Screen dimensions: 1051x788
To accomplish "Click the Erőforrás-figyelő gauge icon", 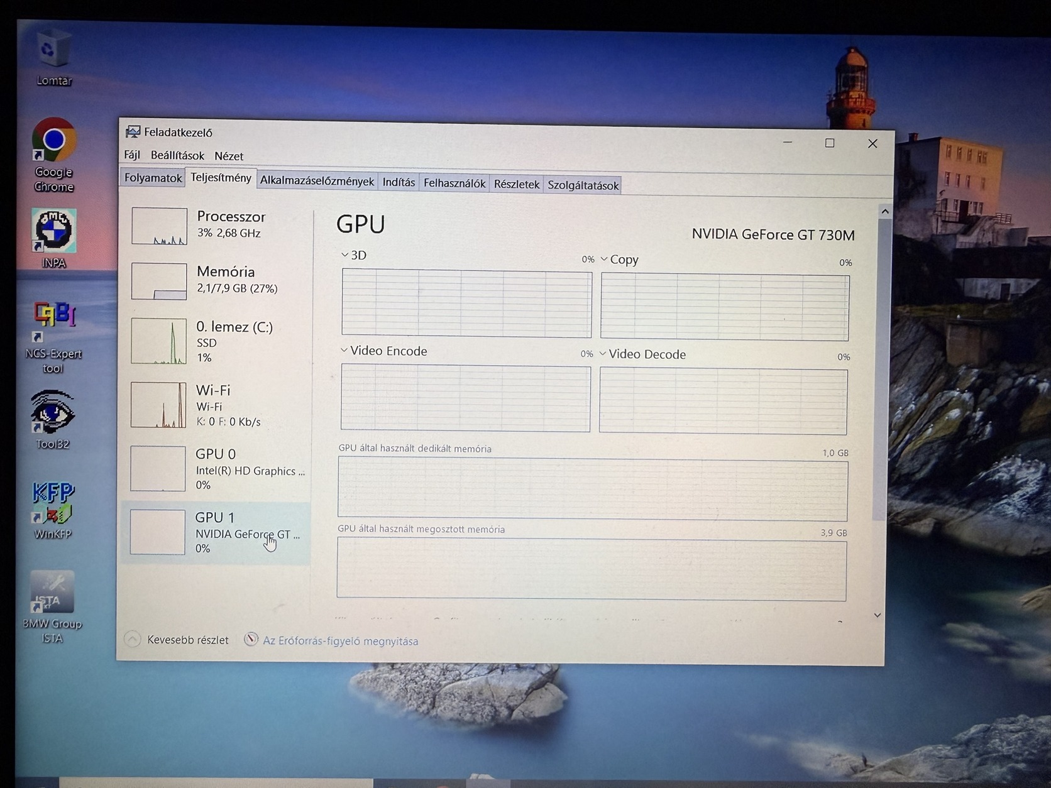I will point(251,640).
